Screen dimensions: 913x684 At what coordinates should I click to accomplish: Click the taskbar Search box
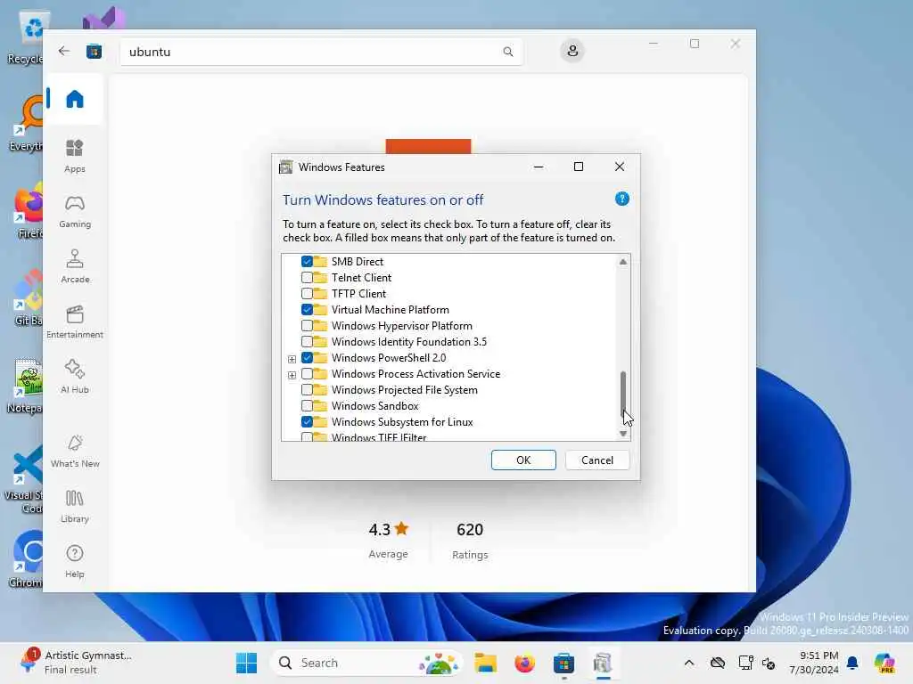(x=366, y=663)
